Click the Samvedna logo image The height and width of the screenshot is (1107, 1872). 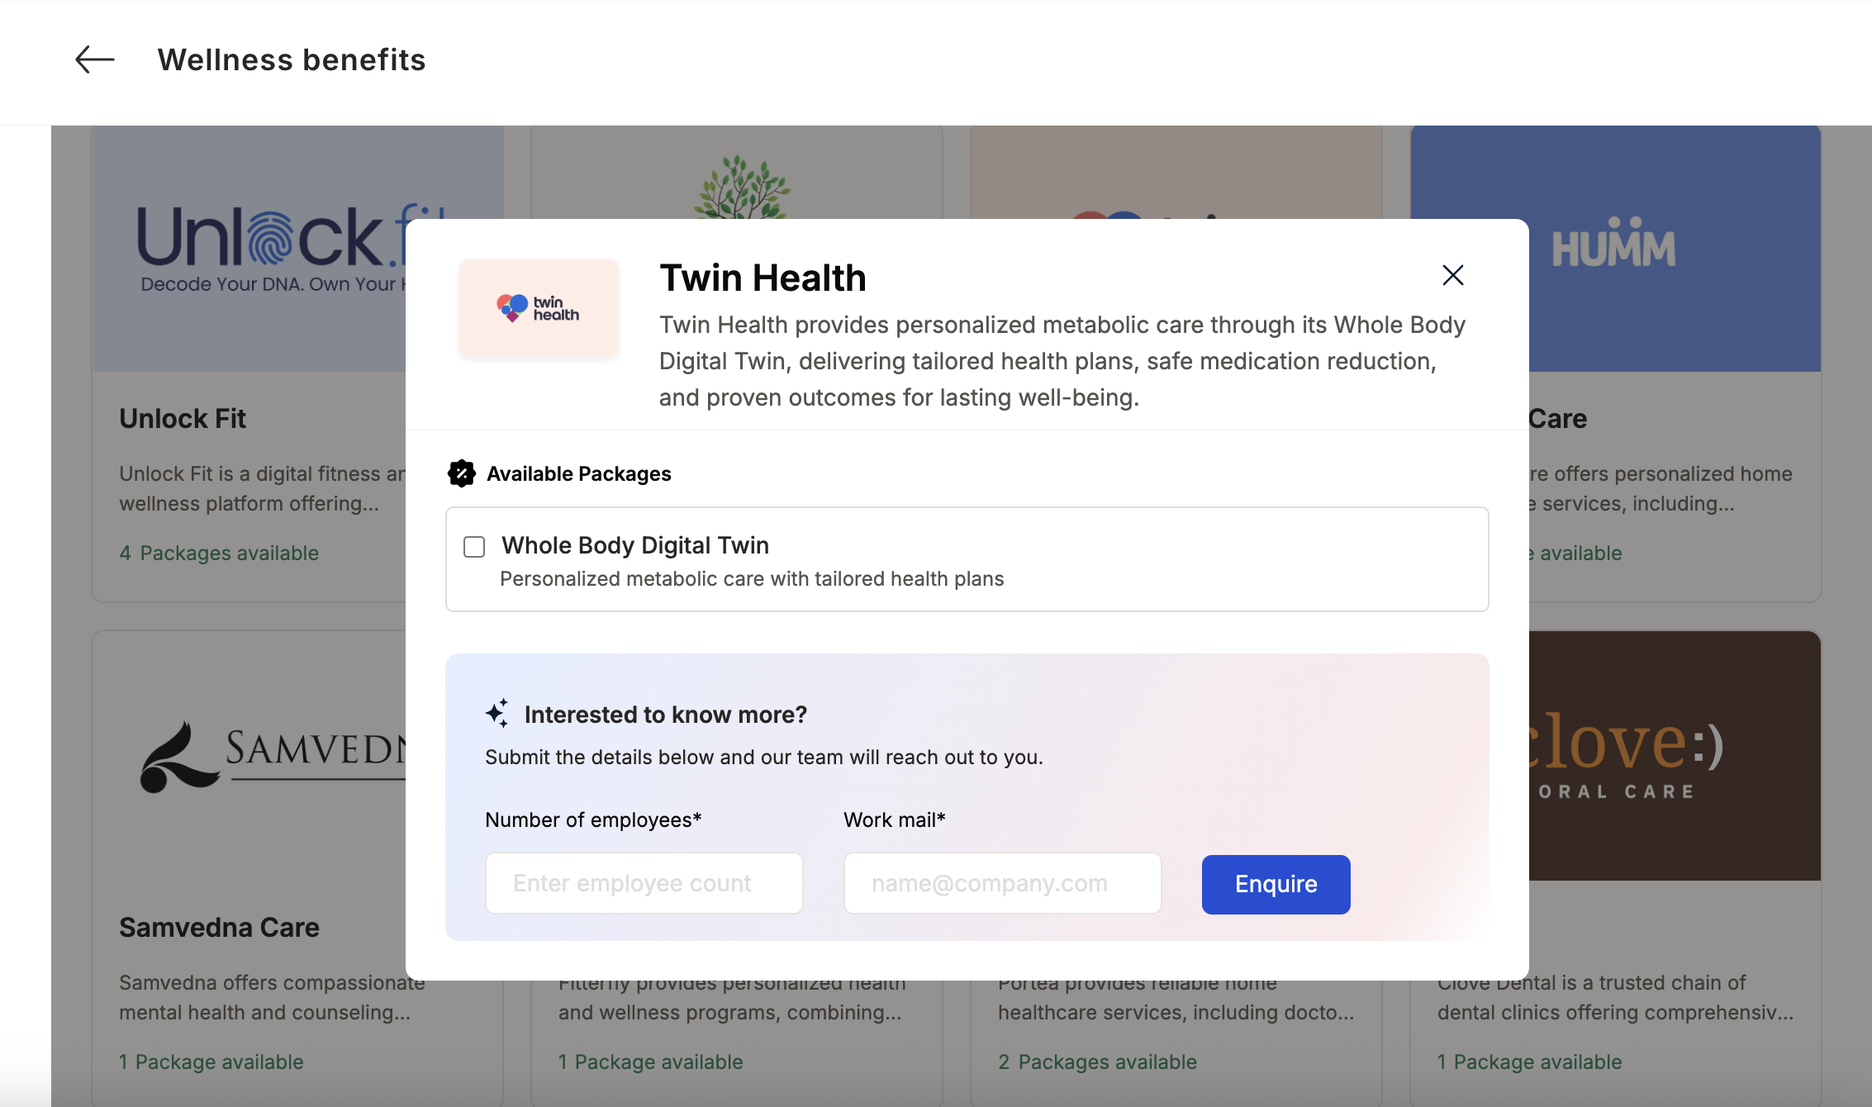pyautogui.click(x=274, y=756)
